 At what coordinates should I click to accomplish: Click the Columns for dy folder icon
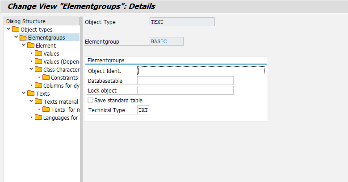coord(38,85)
